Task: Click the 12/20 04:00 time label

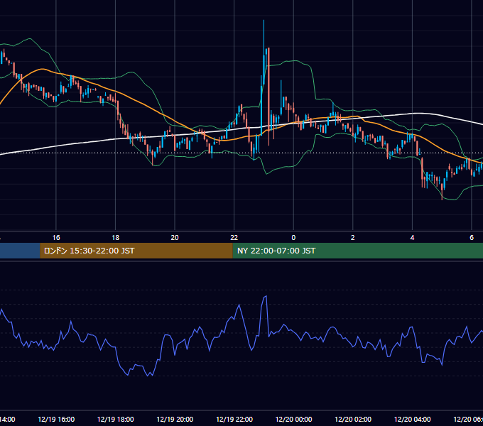Action: 413,419
